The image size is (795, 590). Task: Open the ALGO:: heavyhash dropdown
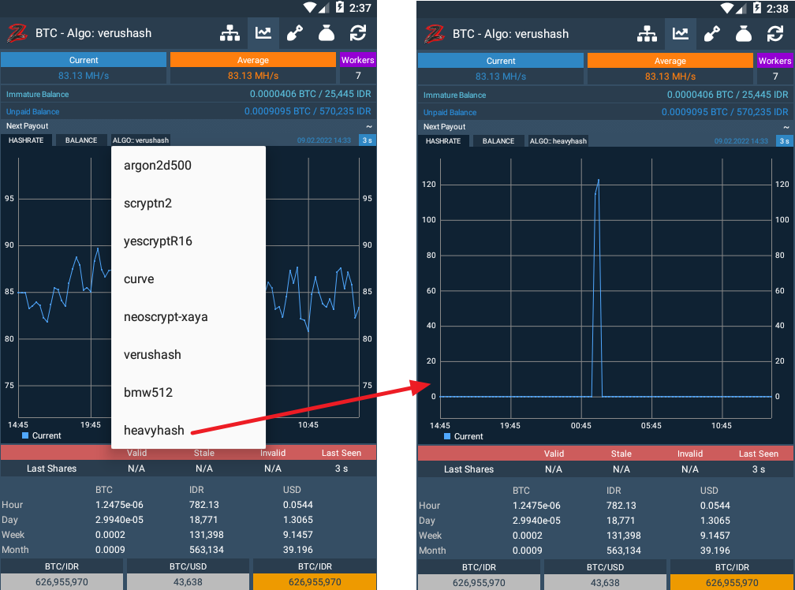coord(558,141)
